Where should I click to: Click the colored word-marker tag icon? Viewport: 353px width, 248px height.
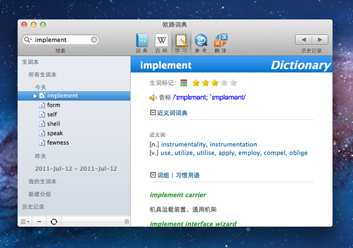184,83
